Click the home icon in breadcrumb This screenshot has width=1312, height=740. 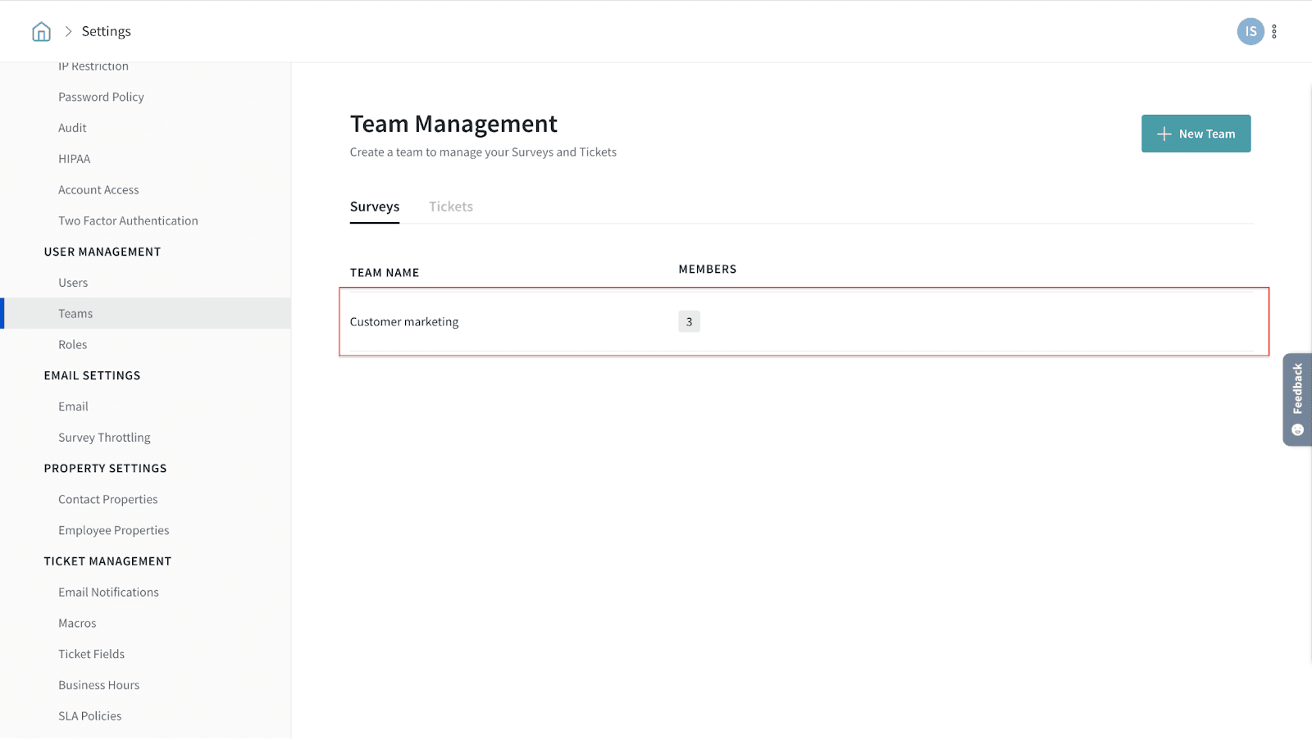(x=41, y=32)
